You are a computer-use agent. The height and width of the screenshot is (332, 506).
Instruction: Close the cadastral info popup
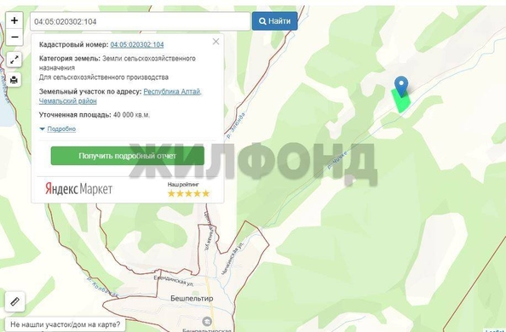click(x=216, y=42)
